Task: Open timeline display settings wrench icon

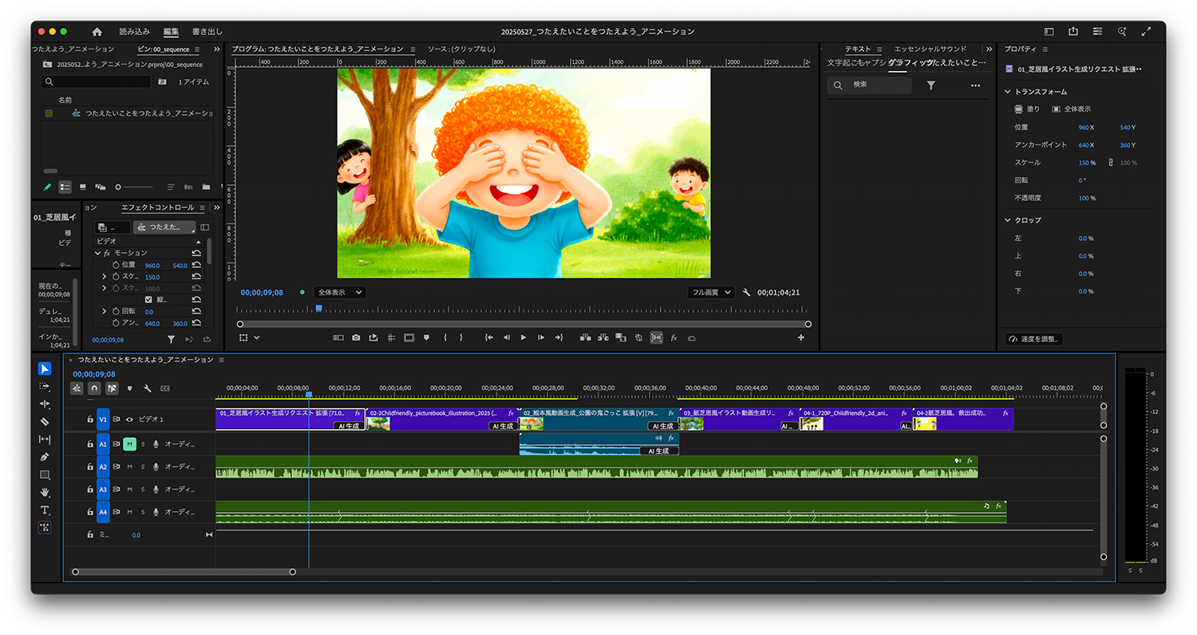Action: tap(148, 388)
